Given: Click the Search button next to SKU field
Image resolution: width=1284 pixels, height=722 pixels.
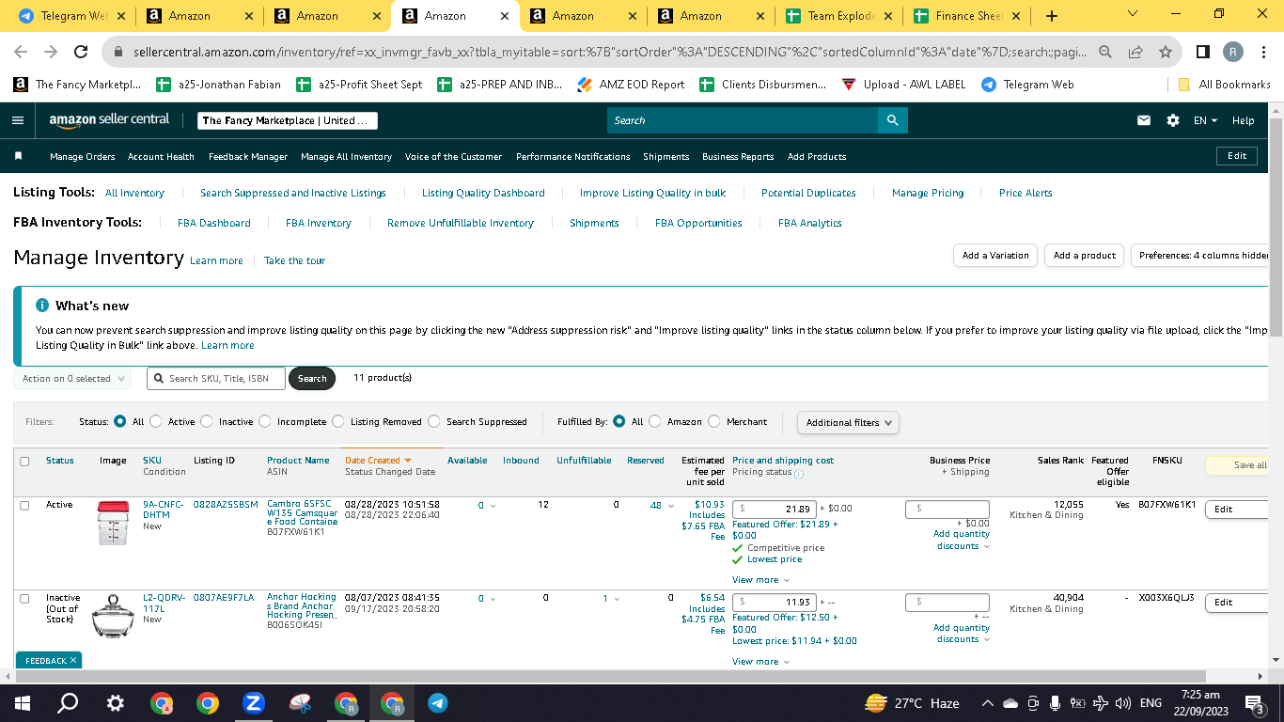Looking at the screenshot, I should [312, 379].
